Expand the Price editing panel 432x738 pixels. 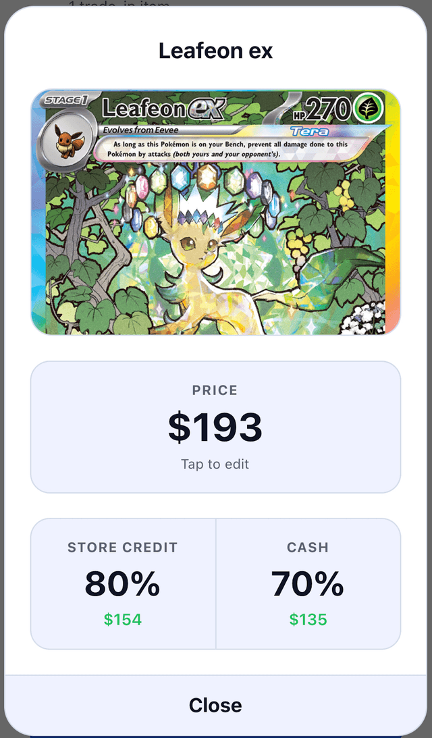215,427
